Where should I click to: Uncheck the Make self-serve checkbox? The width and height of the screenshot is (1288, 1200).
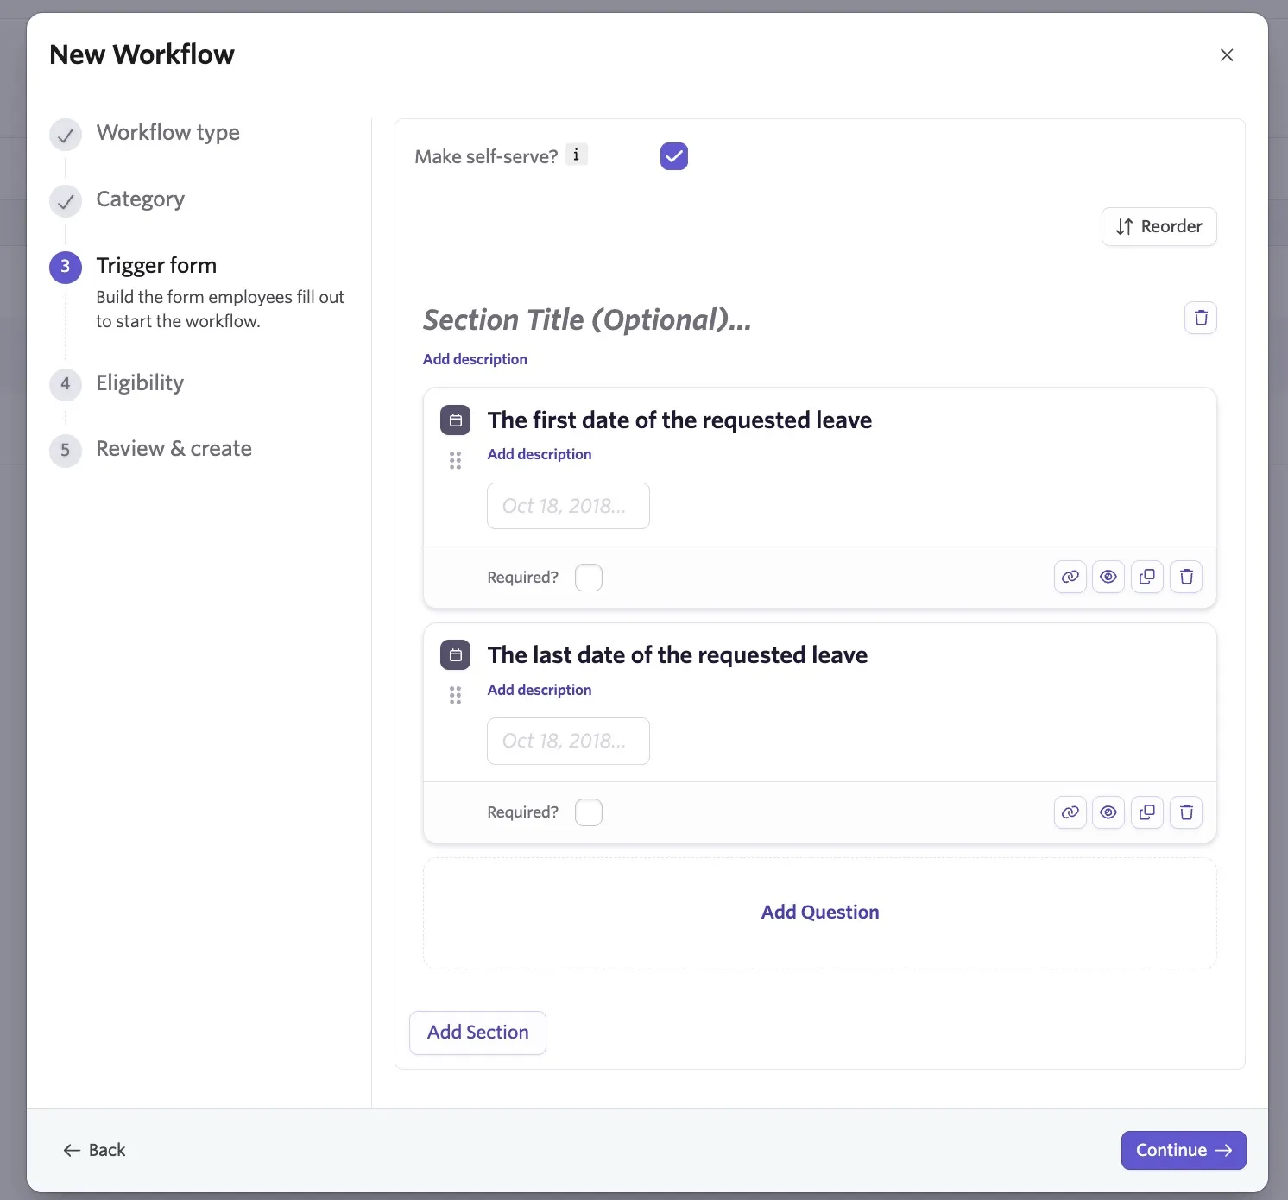[x=674, y=156]
